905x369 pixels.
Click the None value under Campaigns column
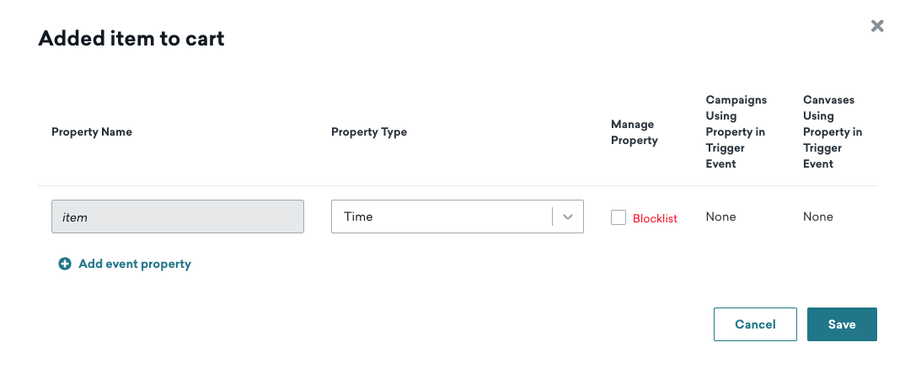point(720,217)
